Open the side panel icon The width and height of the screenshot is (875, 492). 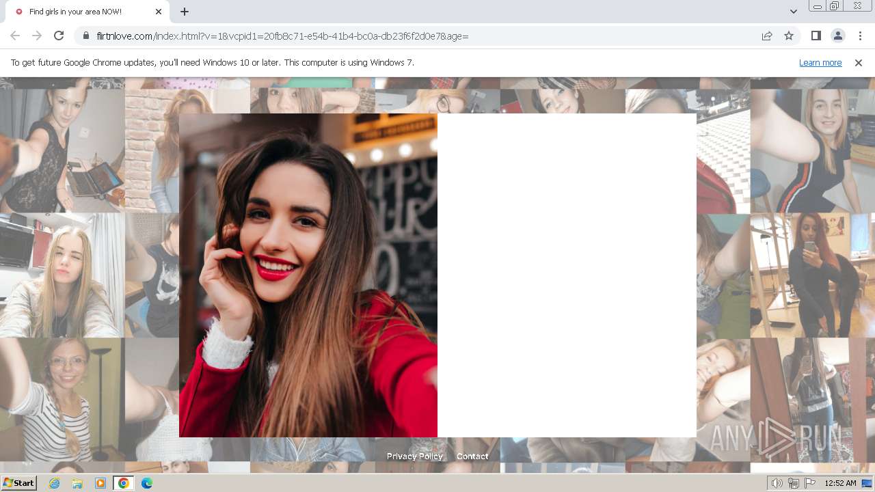coord(816,36)
